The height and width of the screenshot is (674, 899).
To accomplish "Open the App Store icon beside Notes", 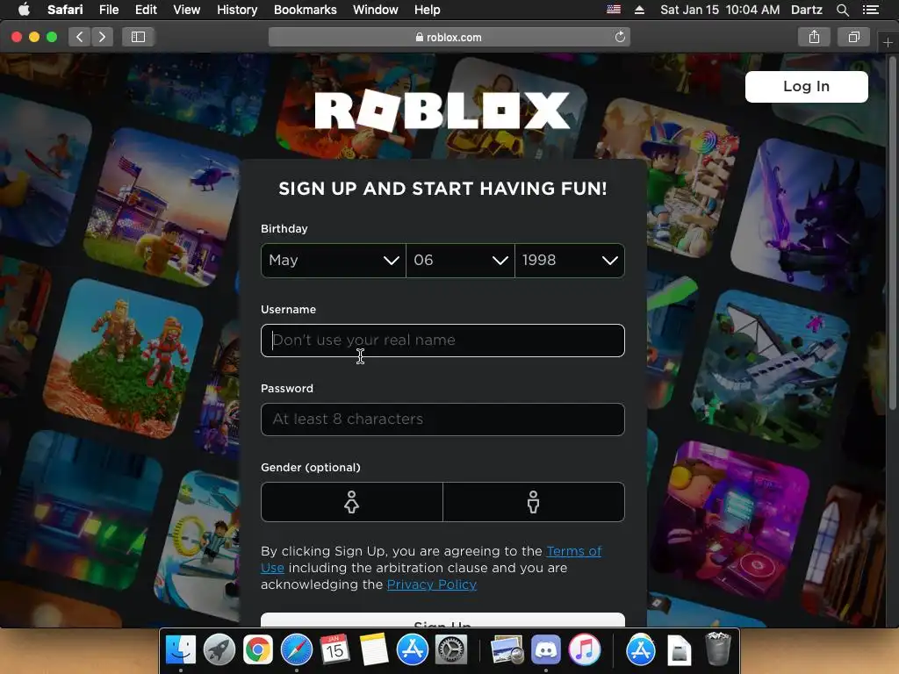I will (x=413, y=650).
